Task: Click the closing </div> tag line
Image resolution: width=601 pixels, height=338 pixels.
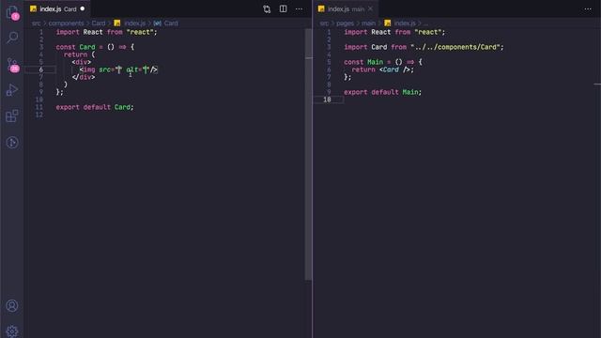Action: (x=84, y=77)
